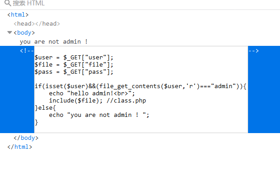
Task: Click the $file = $_GET["file"] line
Action: [74, 65]
